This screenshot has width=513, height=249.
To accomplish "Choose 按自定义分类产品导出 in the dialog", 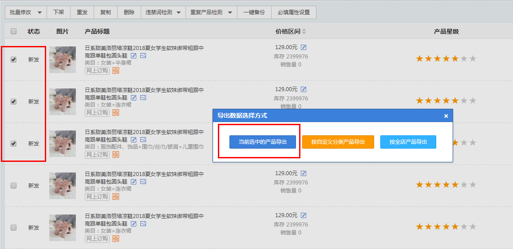I will [x=338, y=142].
